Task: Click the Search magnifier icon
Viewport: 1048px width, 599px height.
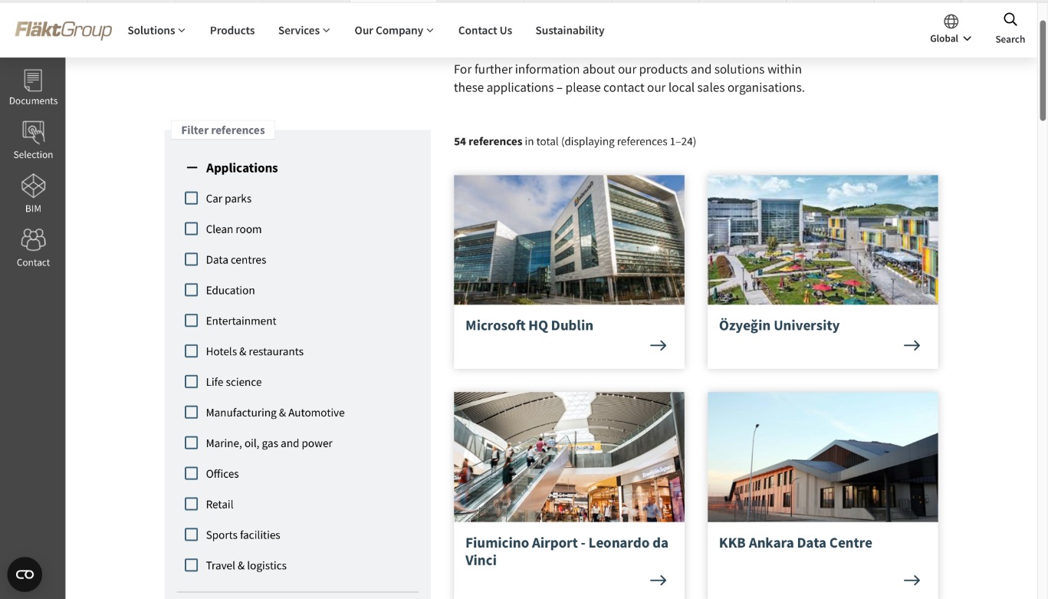Action: 1010,20
